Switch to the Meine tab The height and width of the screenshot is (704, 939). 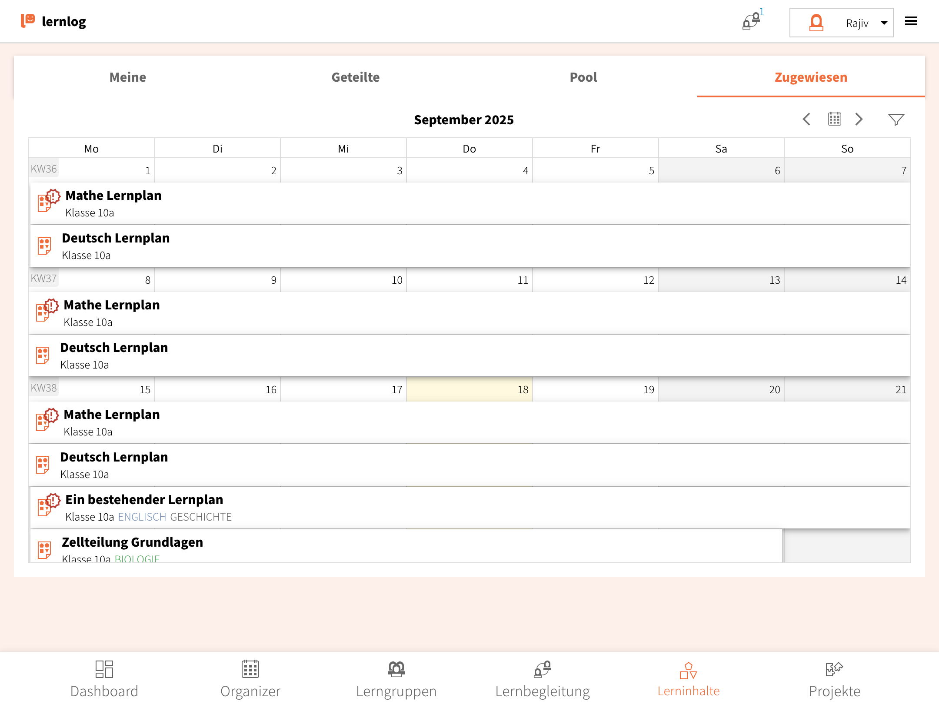[128, 77]
